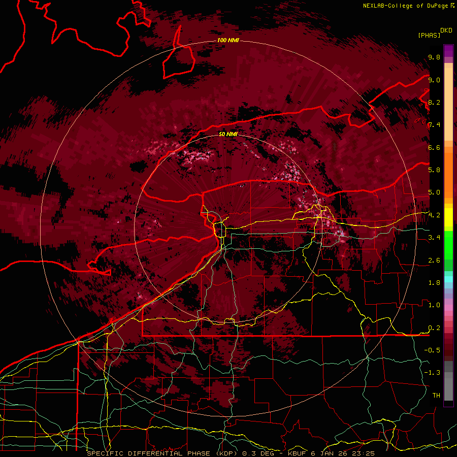Screen dimensions: 457x457
Task: Click the purple top segment of color bar
Action: [448, 51]
